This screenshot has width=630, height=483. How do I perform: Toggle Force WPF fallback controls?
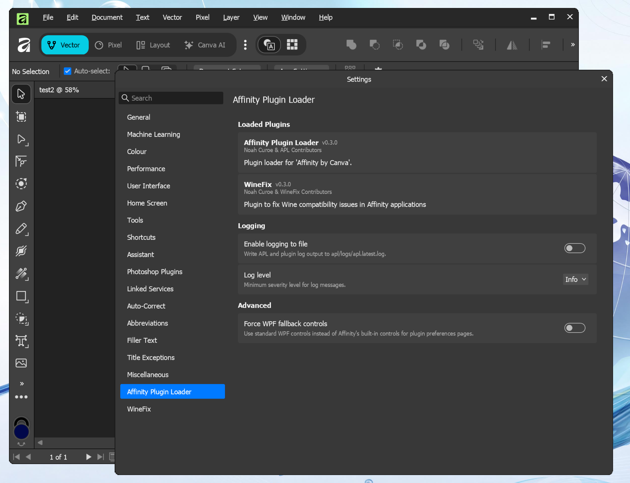(575, 328)
